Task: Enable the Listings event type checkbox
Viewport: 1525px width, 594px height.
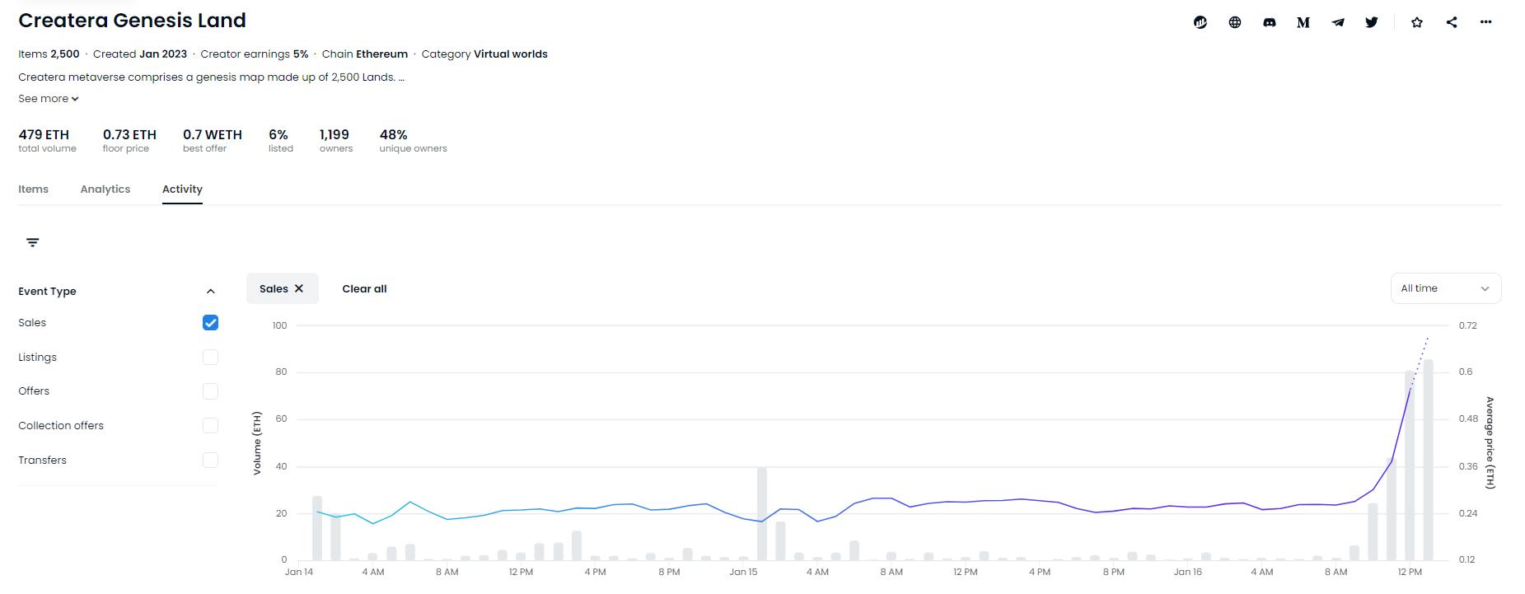Action: click(210, 358)
